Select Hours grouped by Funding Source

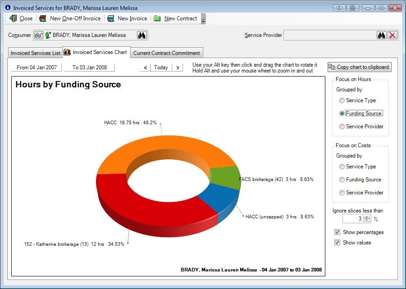click(x=361, y=113)
